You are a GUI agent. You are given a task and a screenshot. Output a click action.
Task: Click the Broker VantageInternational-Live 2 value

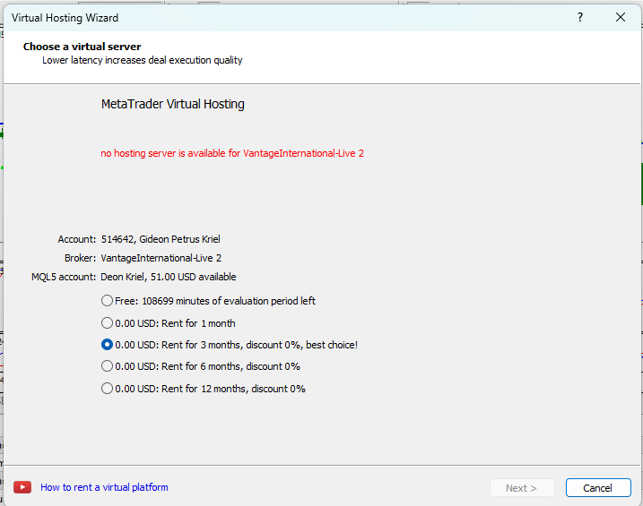[x=161, y=258]
